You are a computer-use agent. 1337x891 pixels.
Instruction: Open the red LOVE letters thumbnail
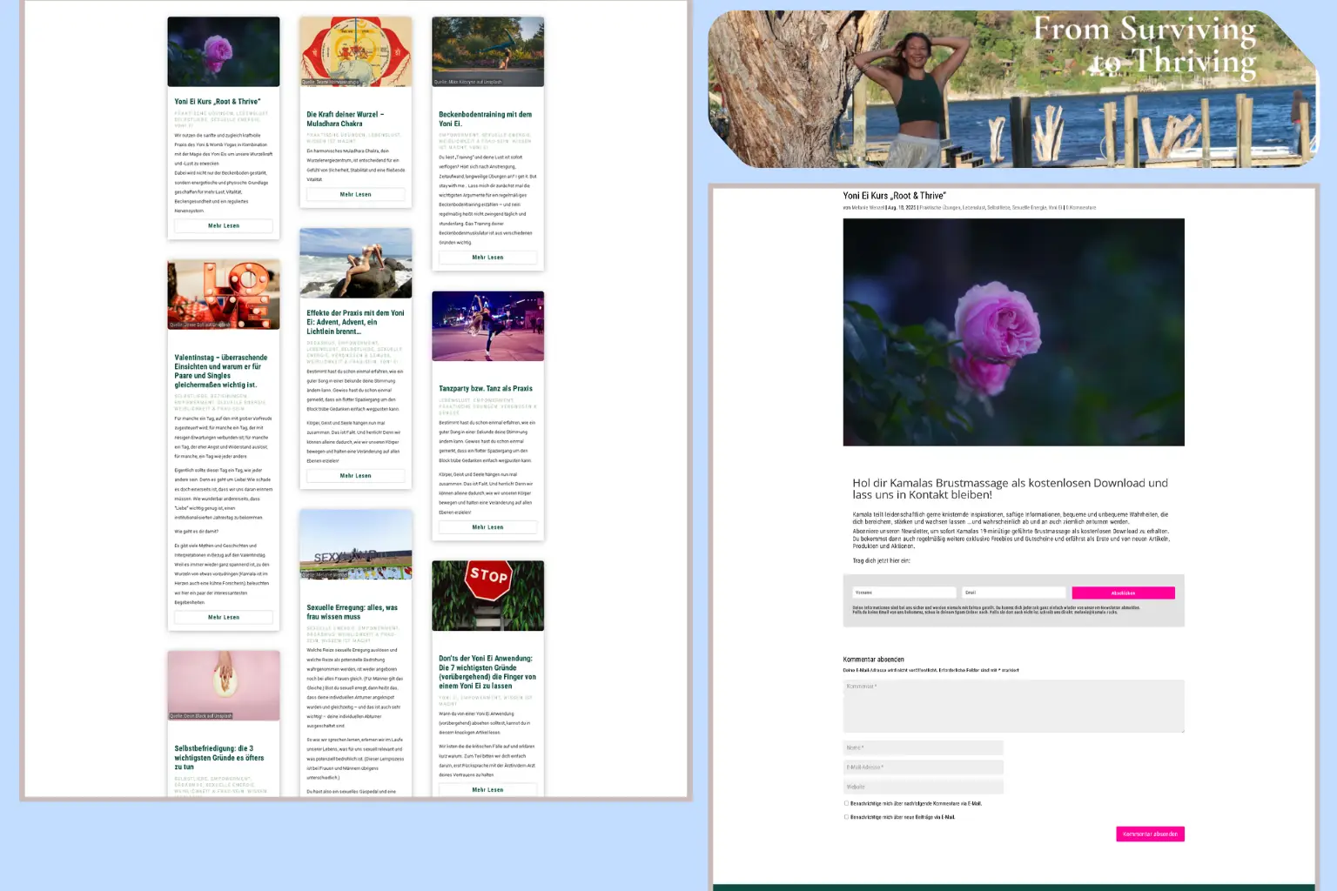pos(224,294)
